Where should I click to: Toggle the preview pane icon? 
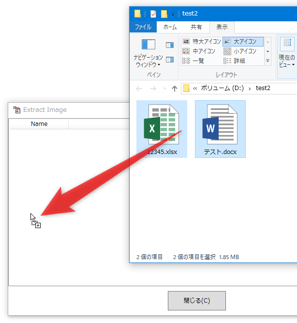170,45
